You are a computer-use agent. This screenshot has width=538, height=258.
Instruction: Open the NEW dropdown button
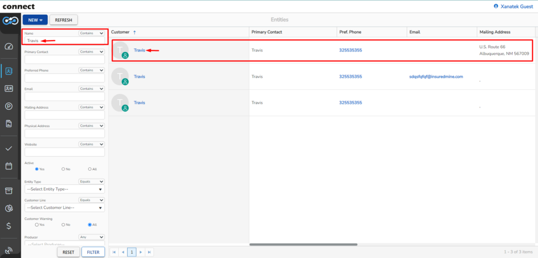[x=35, y=20]
